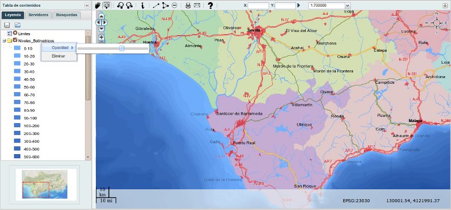This screenshot has height=210, width=451.
Task: Click the save icon in legend panel
Action: 7,25
